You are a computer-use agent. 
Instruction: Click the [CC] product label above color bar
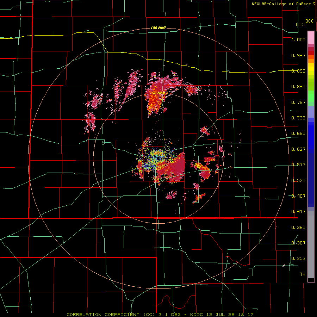point(300,24)
